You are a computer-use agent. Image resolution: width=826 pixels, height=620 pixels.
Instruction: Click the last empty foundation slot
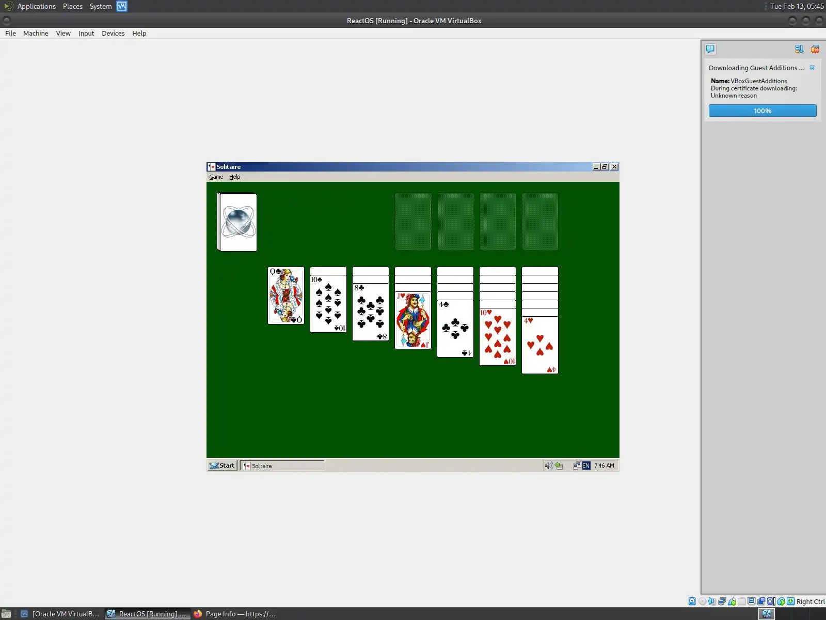(540, 222)
